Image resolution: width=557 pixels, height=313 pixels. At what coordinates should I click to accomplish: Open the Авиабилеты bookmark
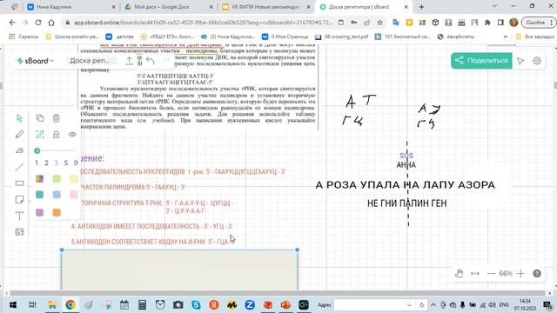pyautogui.click(x=456, y=37)
